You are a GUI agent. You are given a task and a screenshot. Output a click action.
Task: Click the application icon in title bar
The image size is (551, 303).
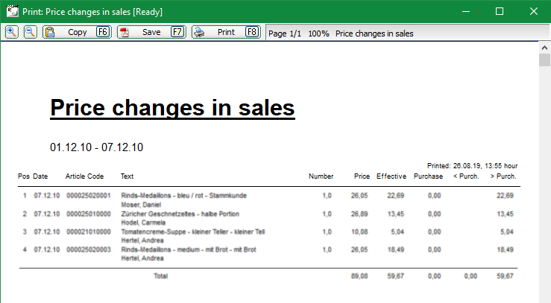pos(12,11)
